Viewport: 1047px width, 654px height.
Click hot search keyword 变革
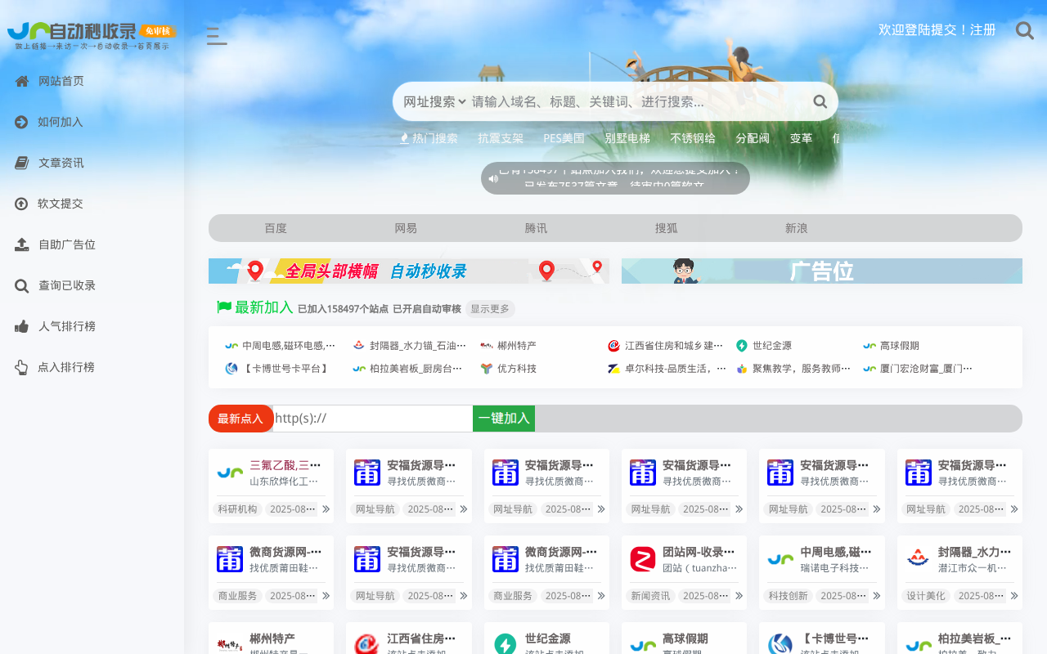(801, 138)
